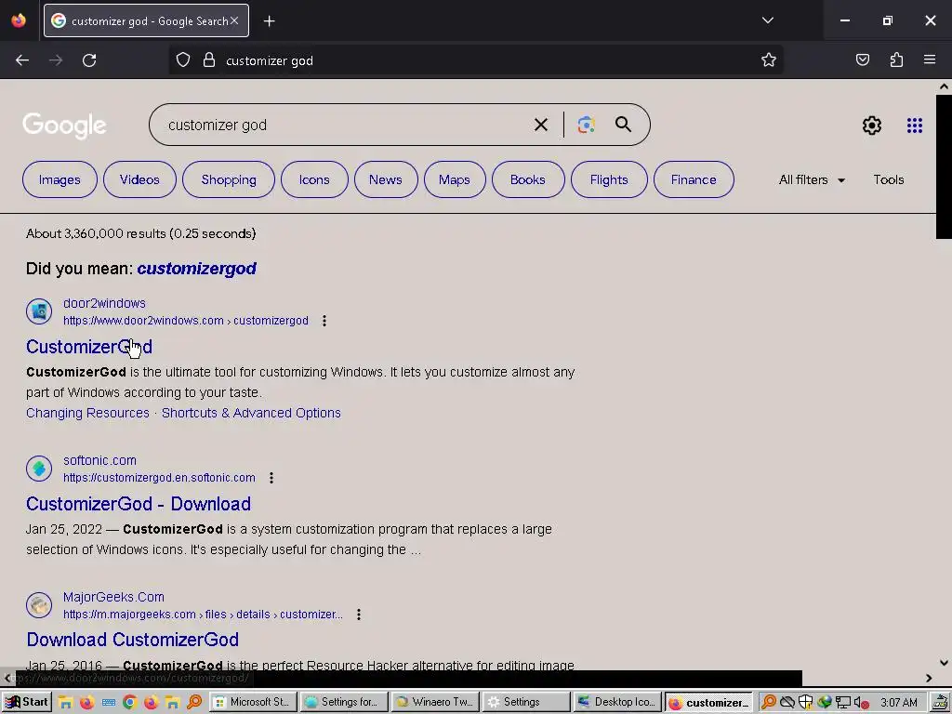The image size is (952, 714).
Task: Click the volume icon in system tray
Action: [x=861, y=703]
